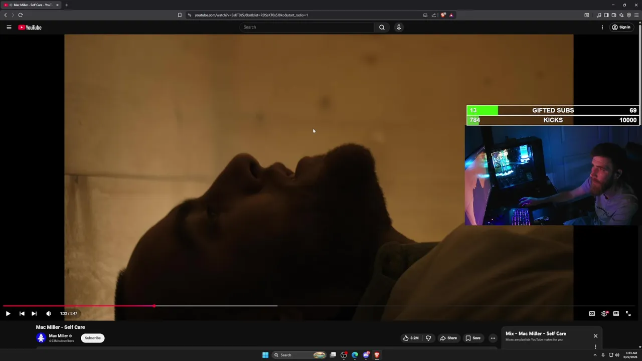Start voice search with microphone

399,27
